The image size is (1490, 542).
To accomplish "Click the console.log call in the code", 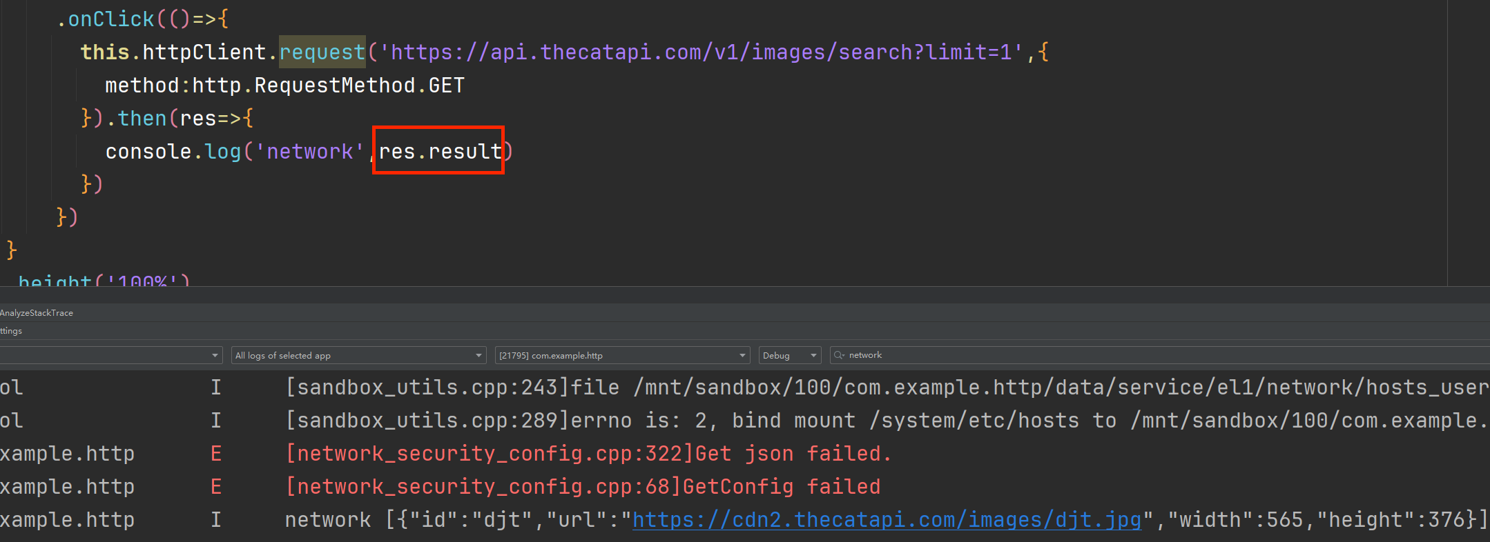I will [x=173, y=152].
